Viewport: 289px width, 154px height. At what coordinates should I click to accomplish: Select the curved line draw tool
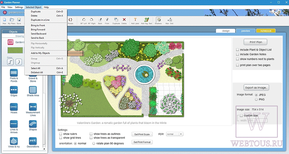(19, 62)
